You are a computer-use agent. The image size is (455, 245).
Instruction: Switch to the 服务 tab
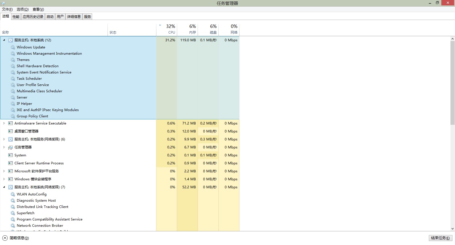(88, 17)
